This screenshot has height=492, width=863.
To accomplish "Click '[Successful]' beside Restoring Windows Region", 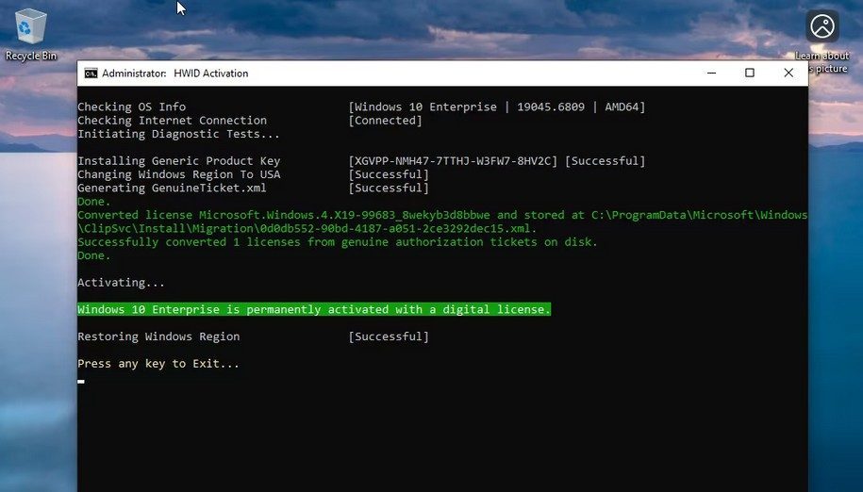I will 389,336.
